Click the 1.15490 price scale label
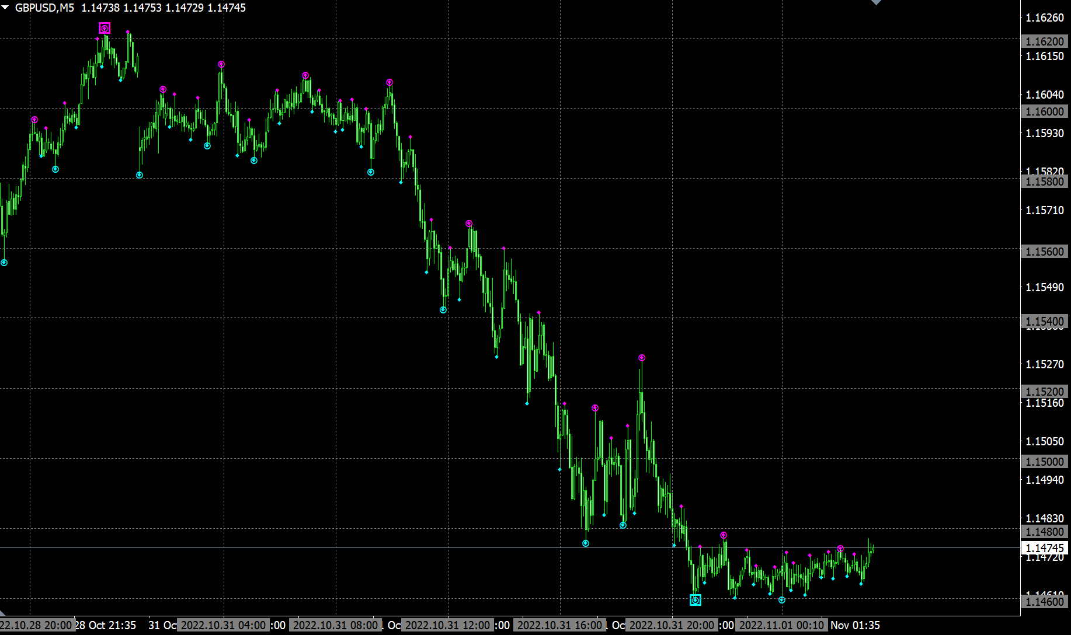1071x635 pixels. (1045, 287)
